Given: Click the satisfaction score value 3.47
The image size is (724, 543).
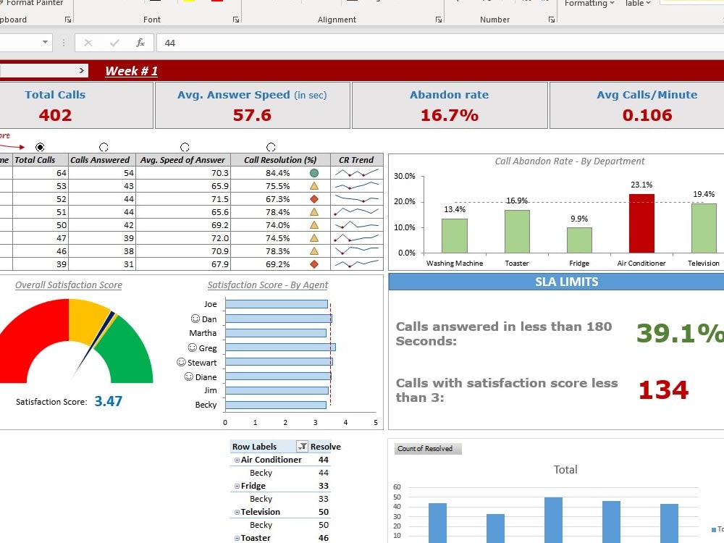Looking at the screenshot, I should pos(109,401).
